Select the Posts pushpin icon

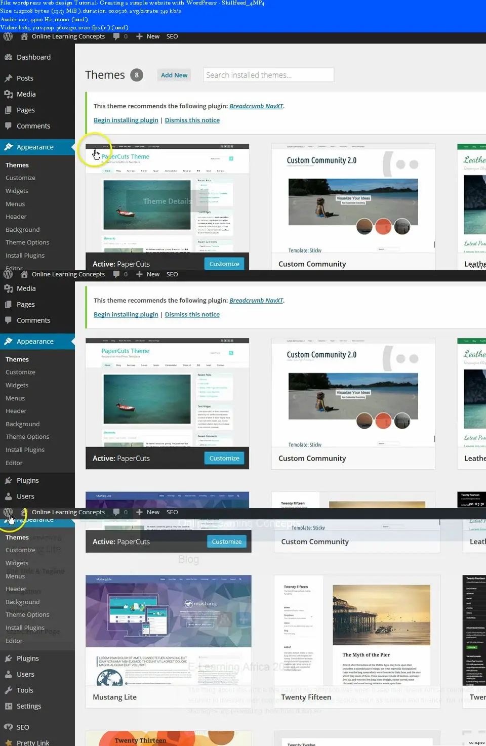(x=8, y=78)
